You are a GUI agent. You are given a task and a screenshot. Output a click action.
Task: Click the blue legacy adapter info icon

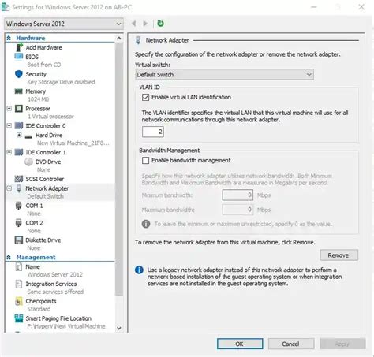pos(139,270)
